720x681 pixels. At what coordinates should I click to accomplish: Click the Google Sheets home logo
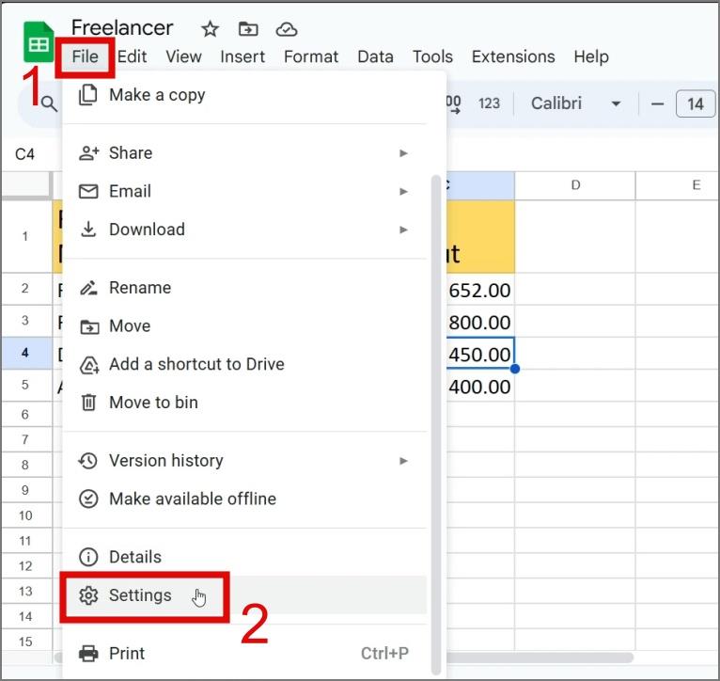(39, 41)
